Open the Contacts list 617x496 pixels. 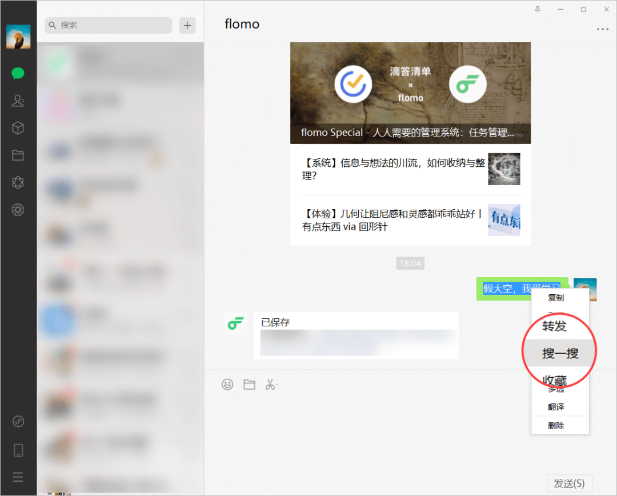[x=18, y=101]
